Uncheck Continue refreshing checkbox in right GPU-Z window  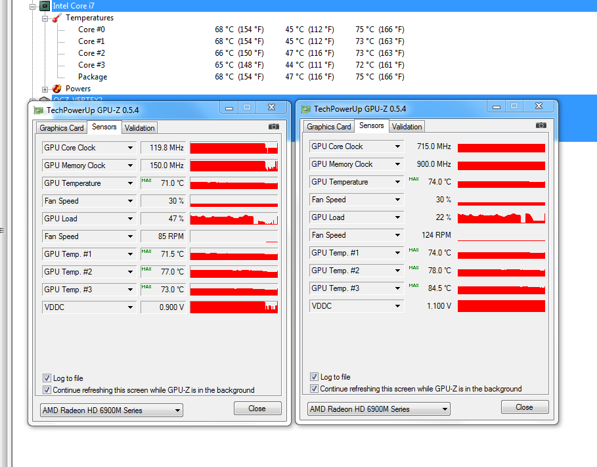coord(314,389)
